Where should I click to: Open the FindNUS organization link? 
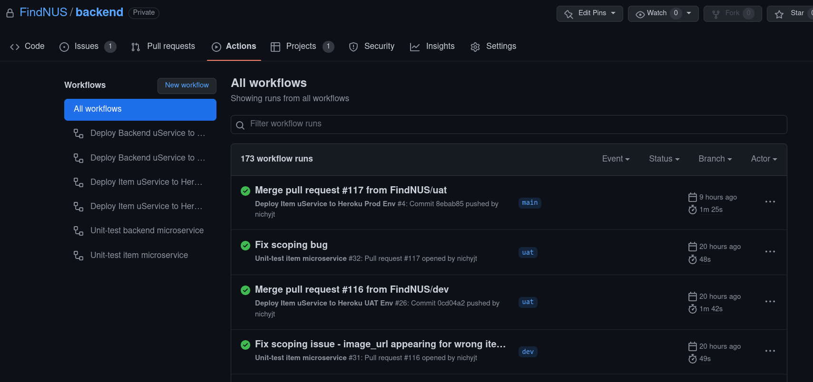coord(43,12)
